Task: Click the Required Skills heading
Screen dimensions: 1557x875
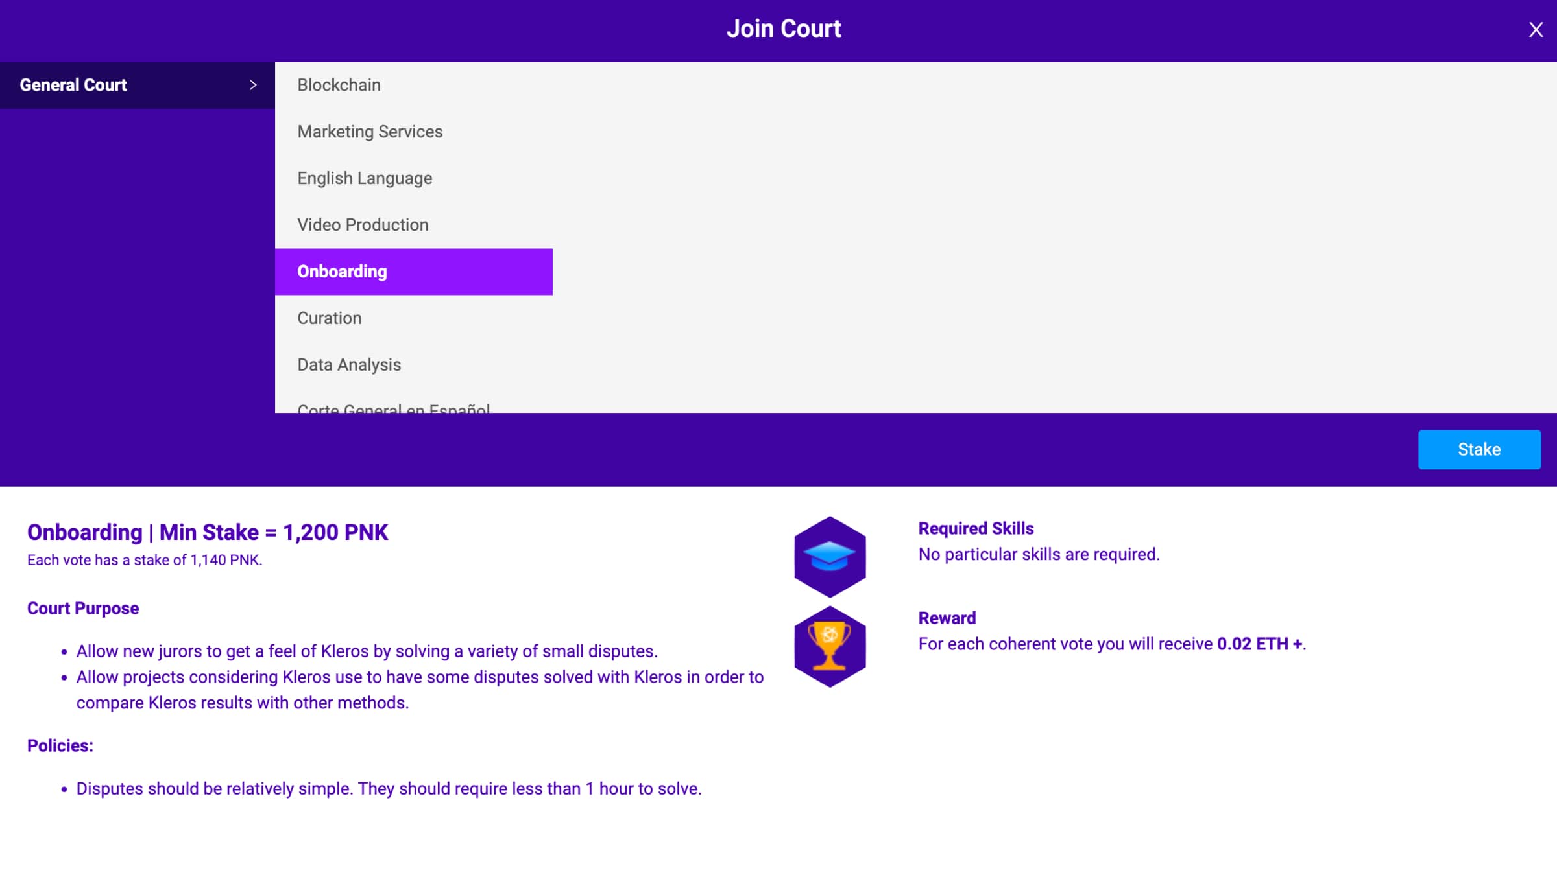Action: click(x=976, y=528)
